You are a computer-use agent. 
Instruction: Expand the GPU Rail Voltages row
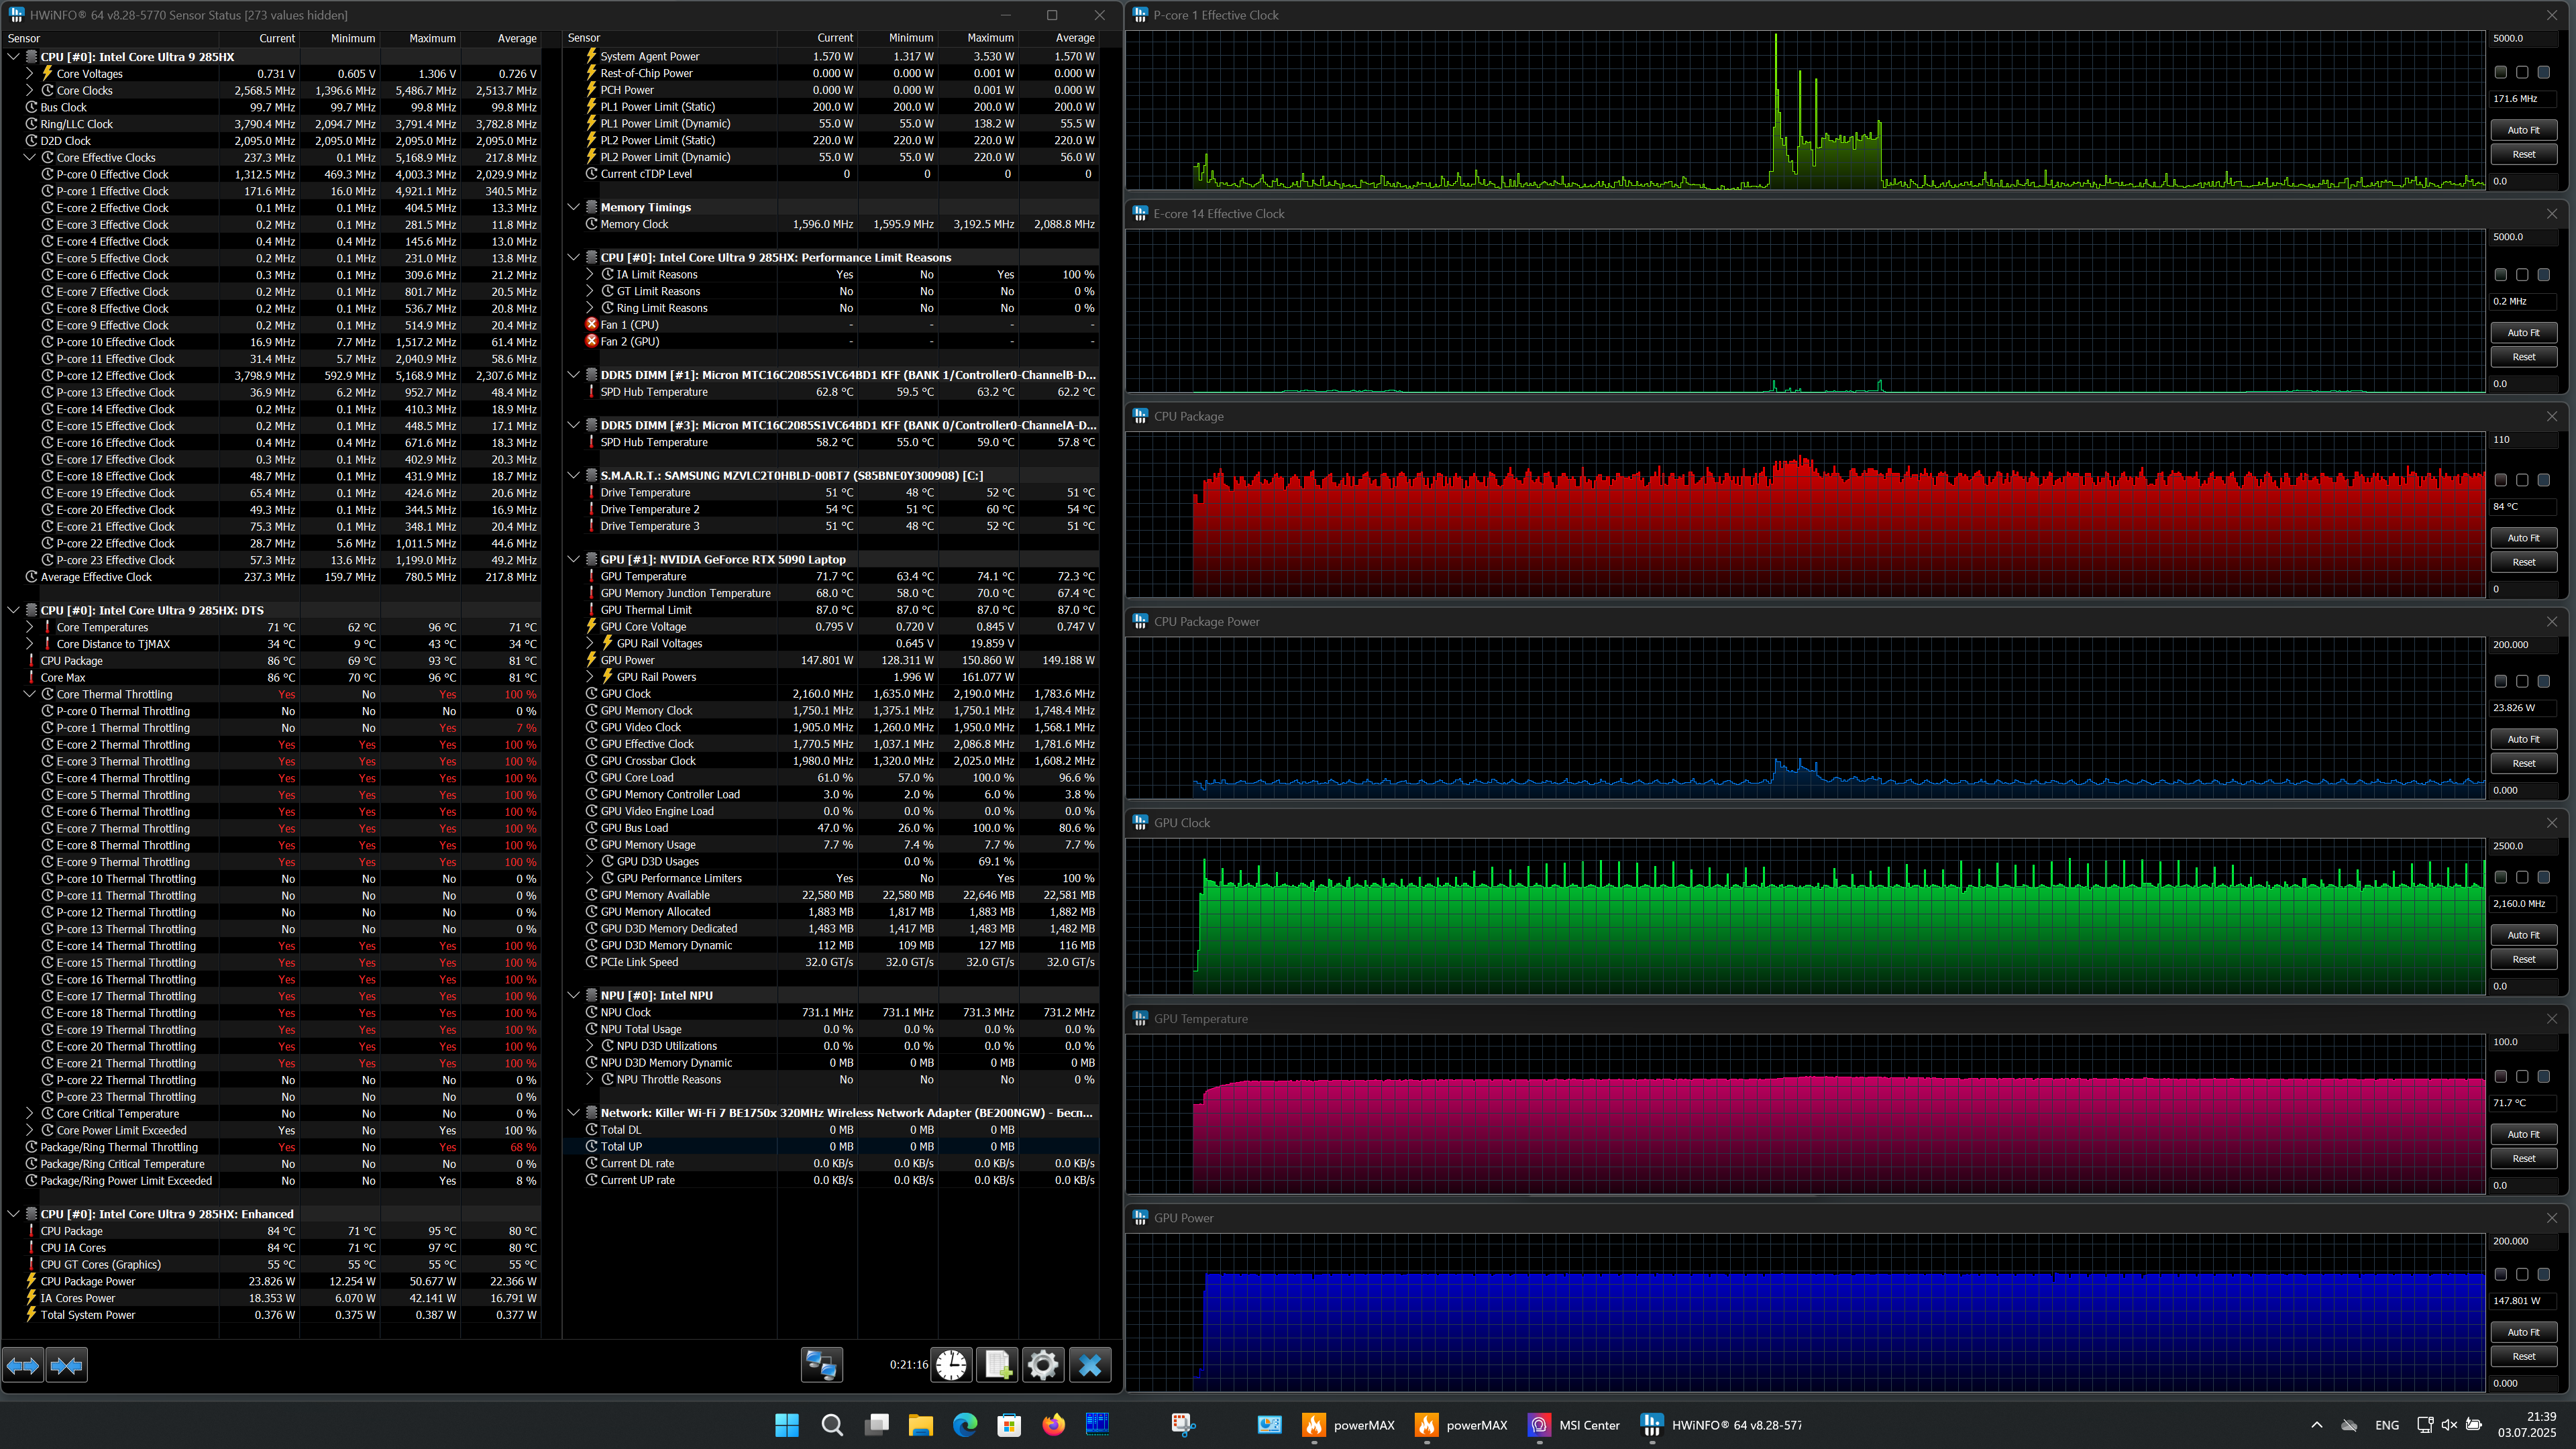tap(590, 643)
